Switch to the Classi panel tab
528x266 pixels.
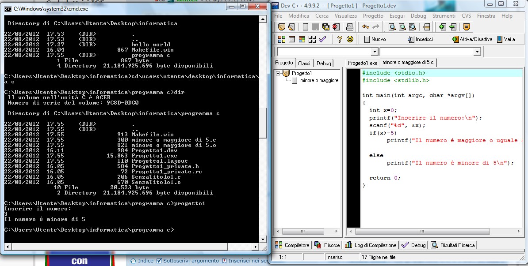[304, 63]
